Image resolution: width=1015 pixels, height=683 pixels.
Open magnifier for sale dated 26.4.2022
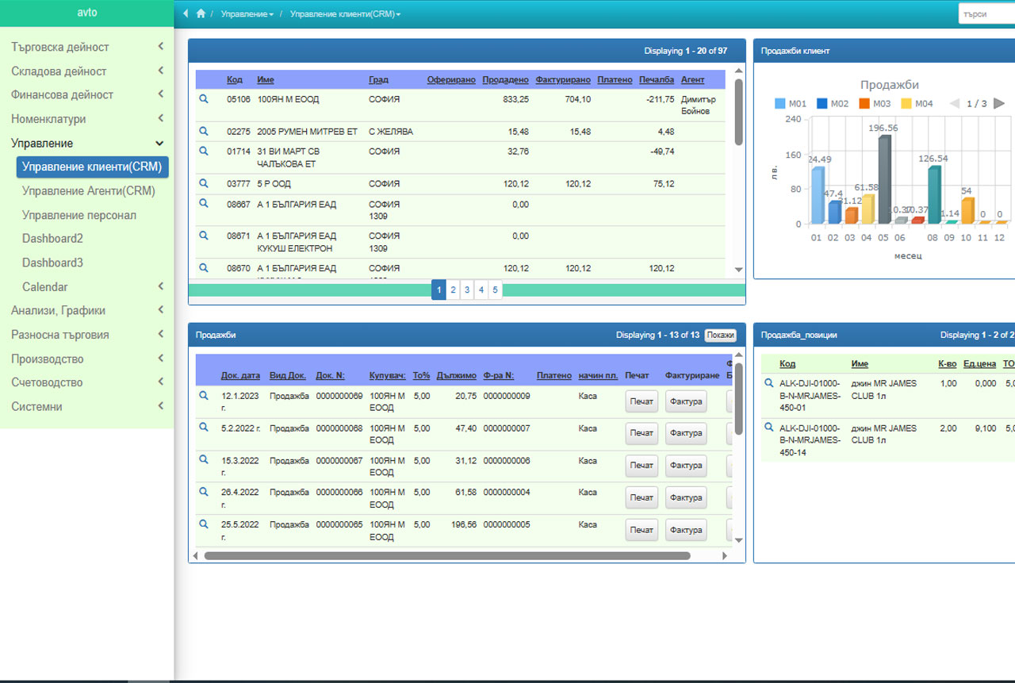coord(203,492)
